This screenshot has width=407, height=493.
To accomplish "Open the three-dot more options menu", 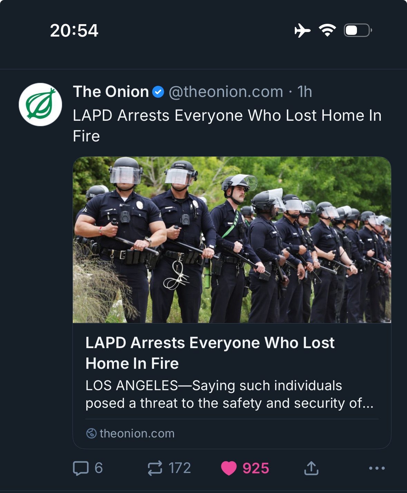I will (x=377, y=468).
